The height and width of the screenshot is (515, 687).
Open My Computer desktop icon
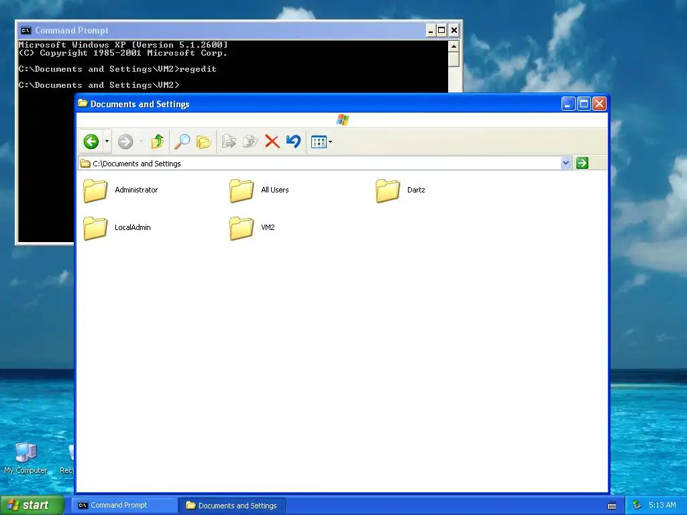(x=26, y=457)
